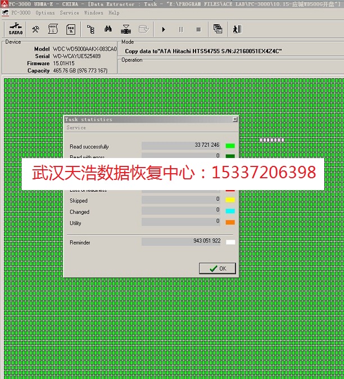Click the green Read successfully color swatch
Viewport: 344px width, 379px height.
coord(230,146)
